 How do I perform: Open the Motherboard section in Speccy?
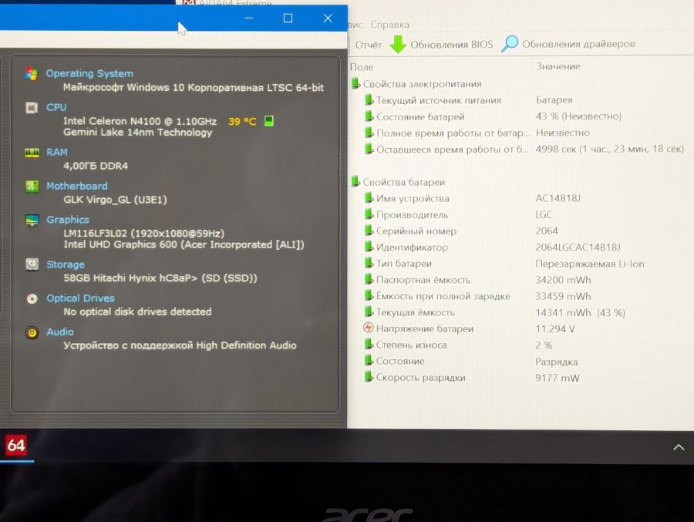(77, 186)
